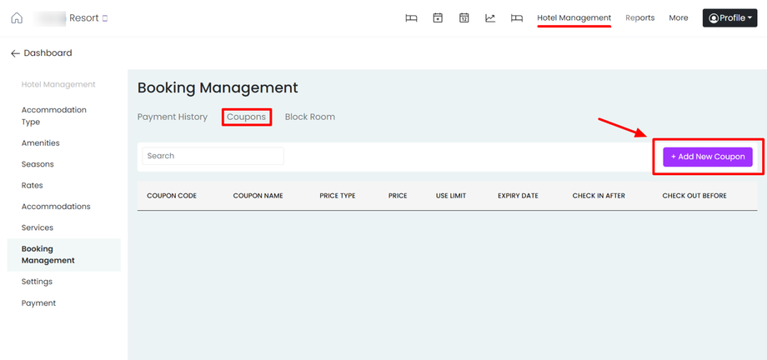Click the CHECK IN AFTER column header
Screen dimensions: 767x360
(599, 196)
